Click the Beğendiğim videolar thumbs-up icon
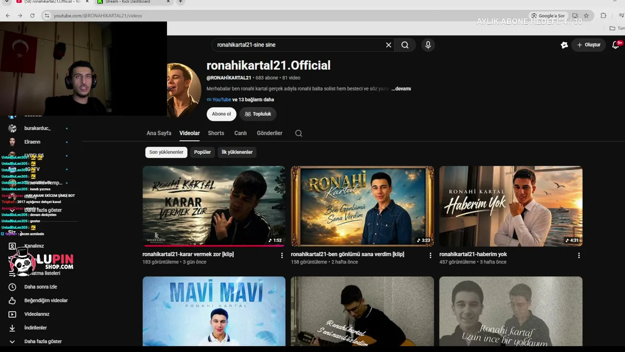Screen dimensions: 625x352 coord(12,301)
